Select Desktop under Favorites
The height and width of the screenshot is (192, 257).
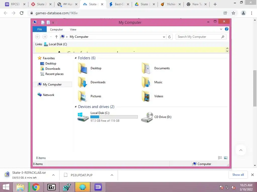tap(48, 63)
